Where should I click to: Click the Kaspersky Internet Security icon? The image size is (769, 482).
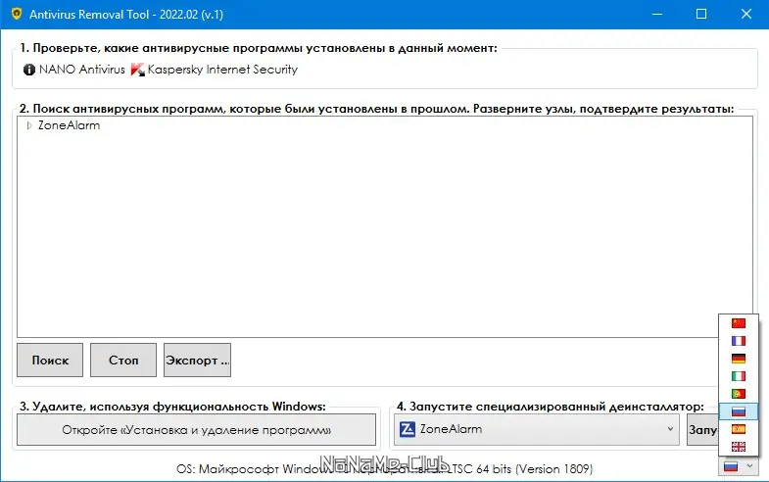(x=138, y=70)
